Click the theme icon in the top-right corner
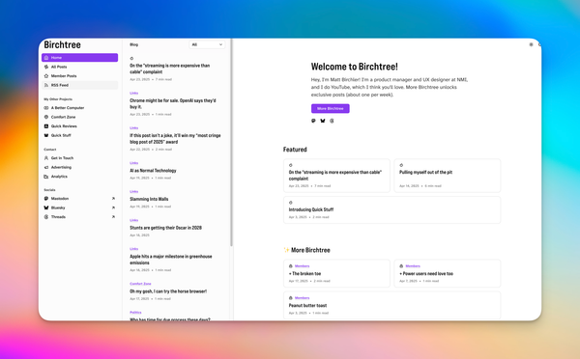Image resolution: width=580 pixels, height=359 pixels. [x=531, y=44]
